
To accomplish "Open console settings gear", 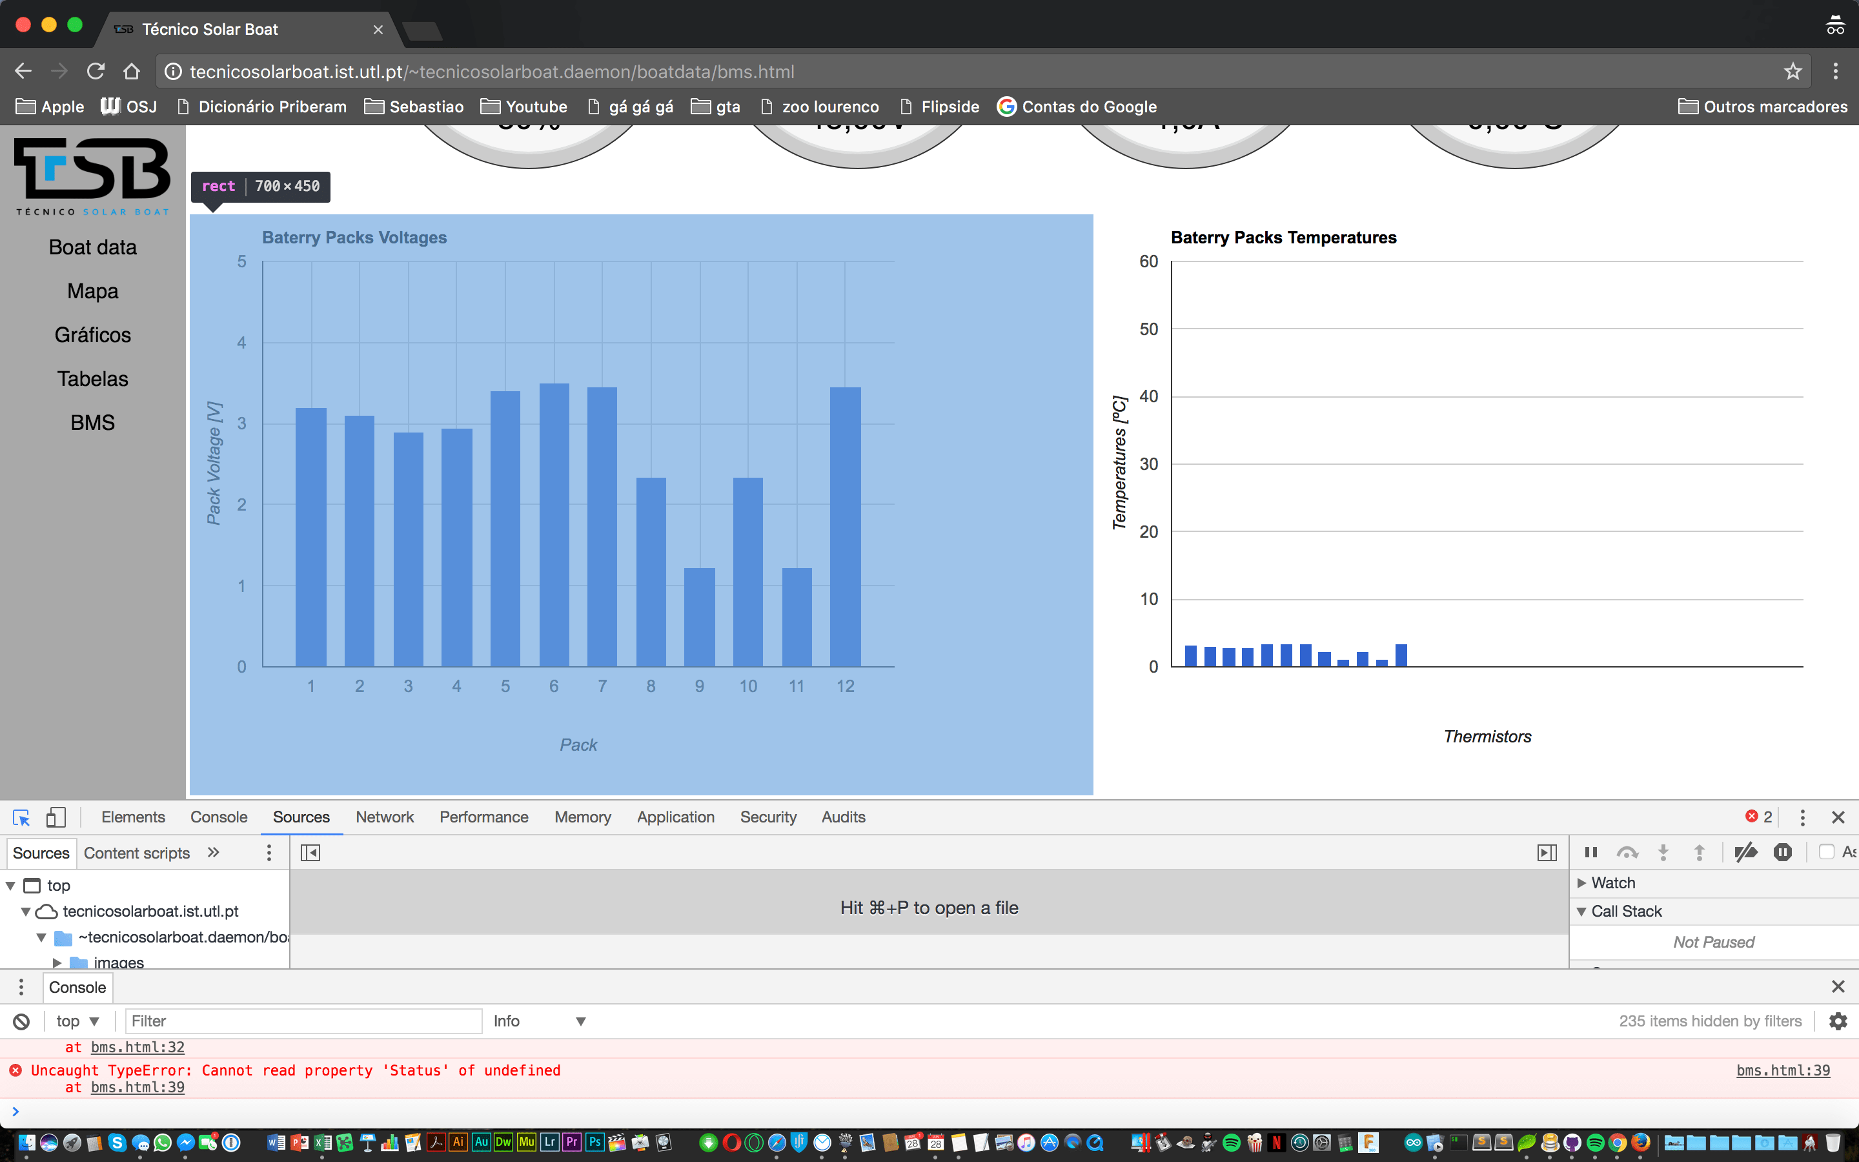I will click(x=1838, y=1021).
